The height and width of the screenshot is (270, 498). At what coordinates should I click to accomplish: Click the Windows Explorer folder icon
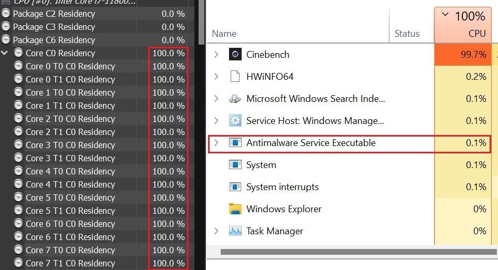(x=235, y=209)
